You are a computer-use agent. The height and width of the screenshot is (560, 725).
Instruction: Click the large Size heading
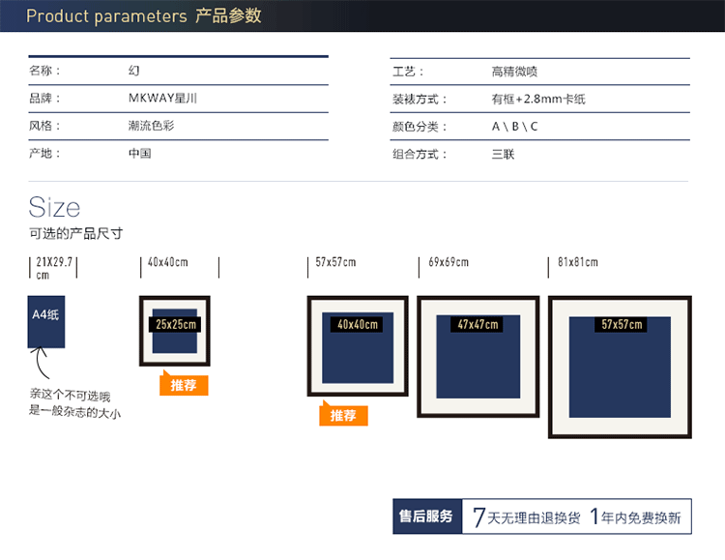pos(54,207)
